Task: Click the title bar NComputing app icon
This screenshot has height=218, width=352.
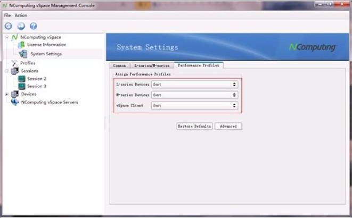Action: pos(5,5)
